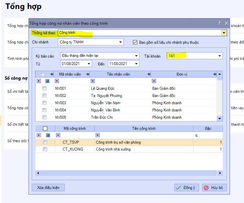Tick the checkbox for NV004
This screenshot has width=244, height=203.
44,110
